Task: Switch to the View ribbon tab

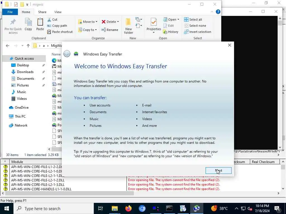Action: point(58,12)
